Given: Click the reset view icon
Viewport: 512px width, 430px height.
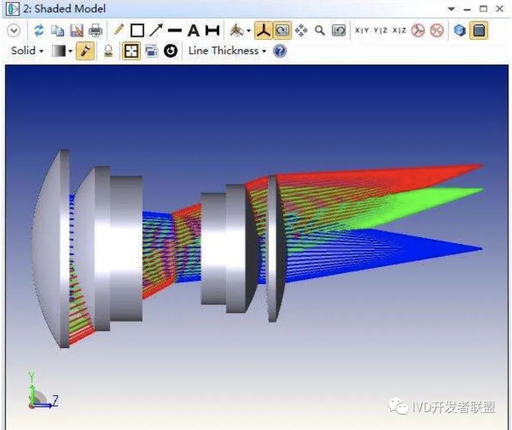Looking at the screenshot, I should (338, 31).
